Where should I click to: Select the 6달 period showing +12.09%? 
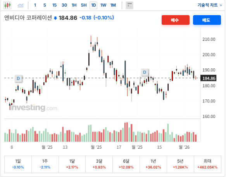point(126,164)
